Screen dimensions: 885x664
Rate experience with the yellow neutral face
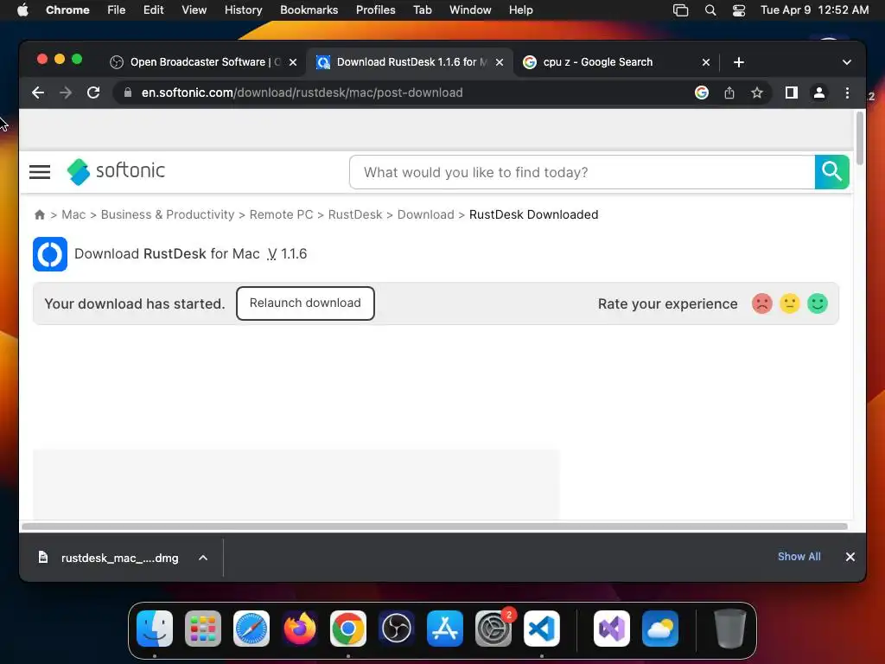point(790,303)
